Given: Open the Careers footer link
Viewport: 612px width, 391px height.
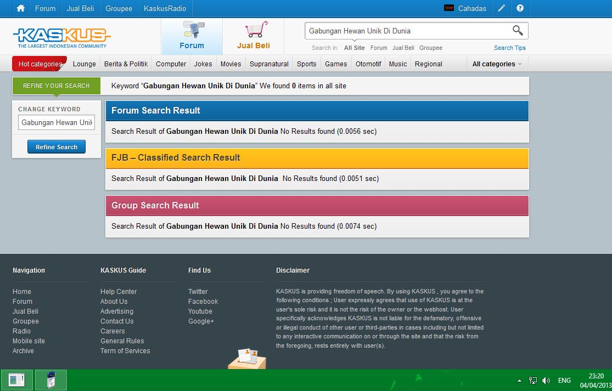Looking at the screenshot, I should click(113, 331).
